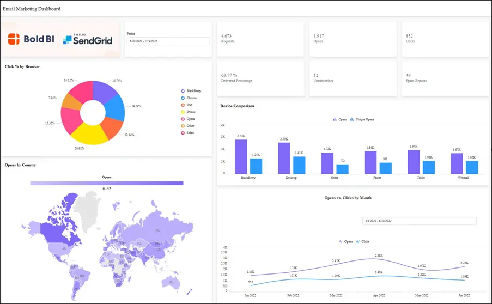Select the Requests KPI card
This screenshot has height=304, width=492.
[260, 39]
